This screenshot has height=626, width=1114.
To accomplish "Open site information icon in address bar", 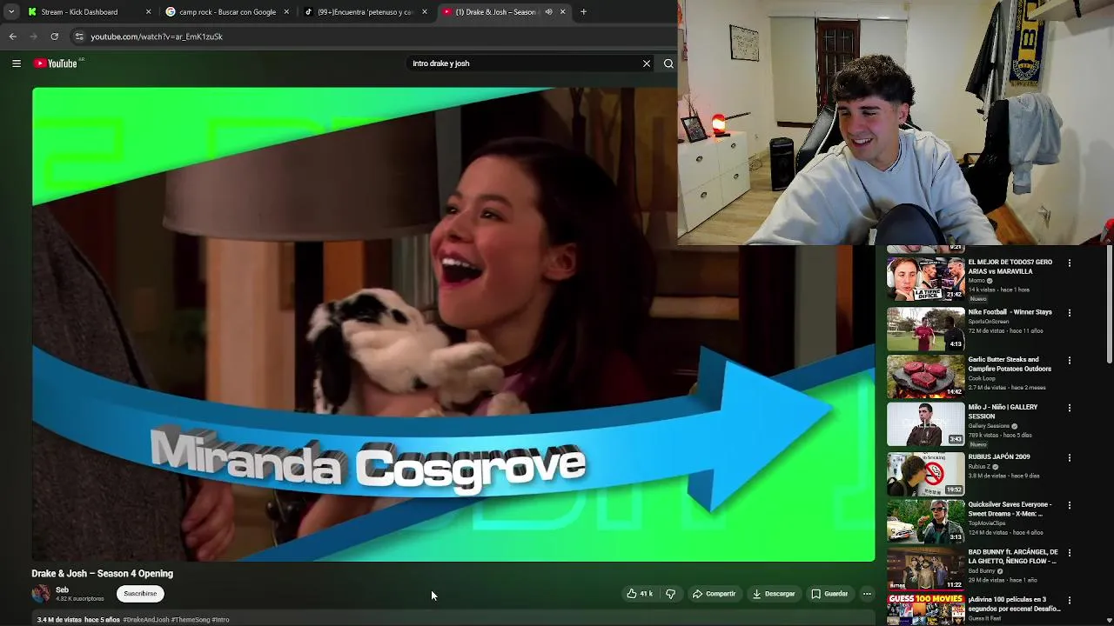I will coord(79,37).
